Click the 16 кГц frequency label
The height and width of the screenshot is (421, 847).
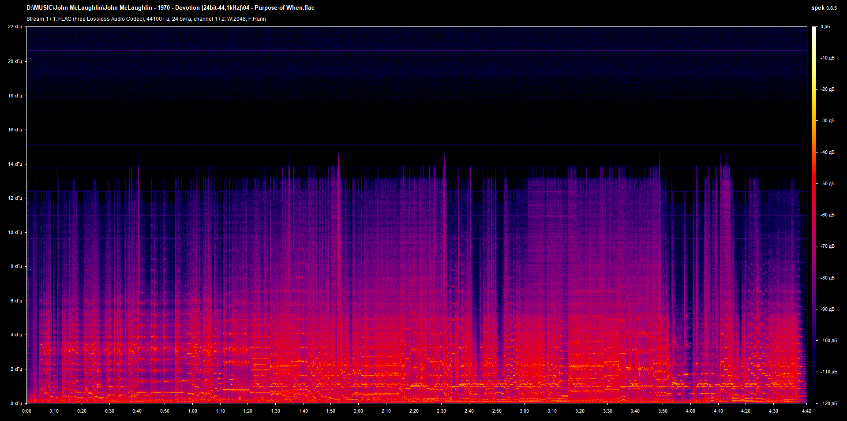pyautogui.click(x=15, y=130)
